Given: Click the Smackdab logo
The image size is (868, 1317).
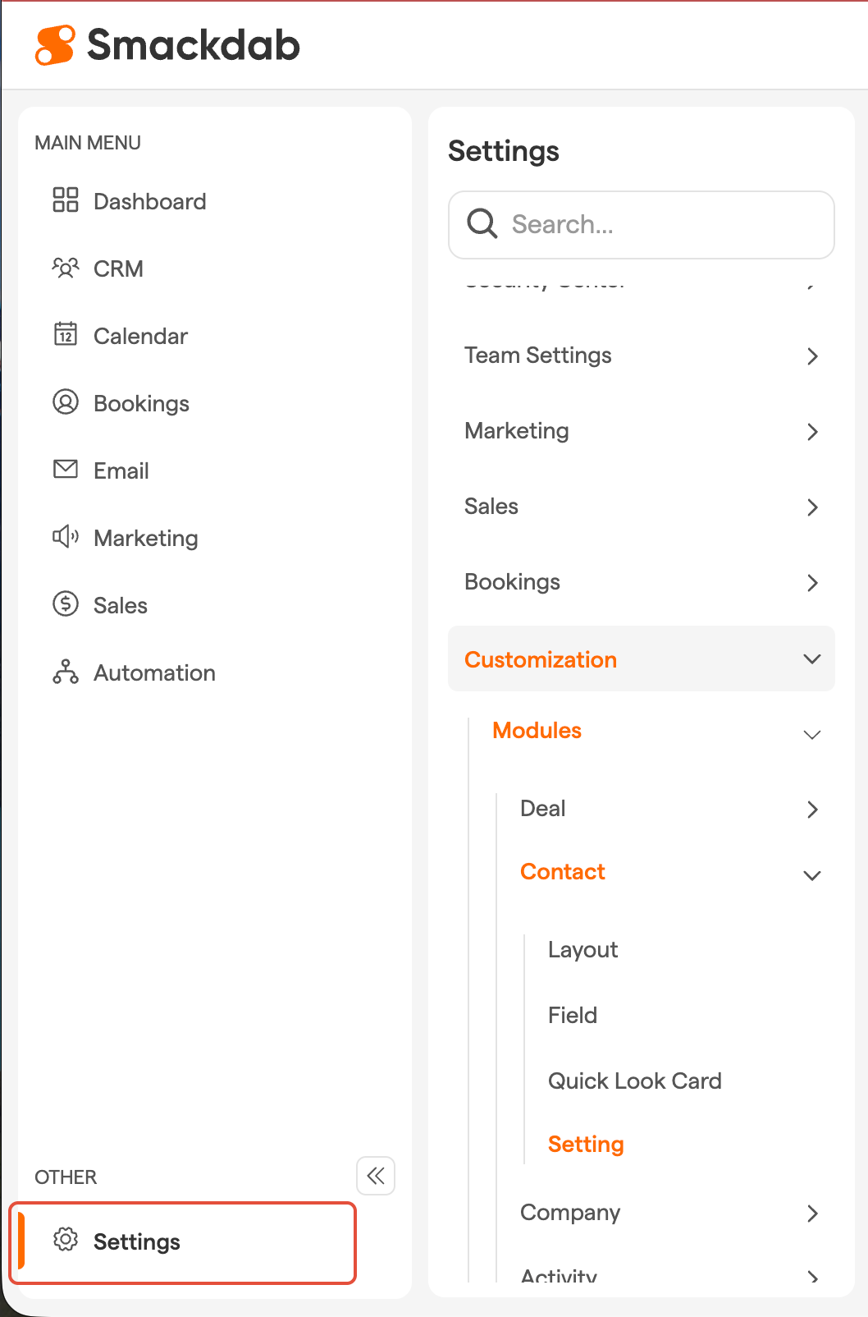Looking at the screenshot, I should click(x=168, y=45).
